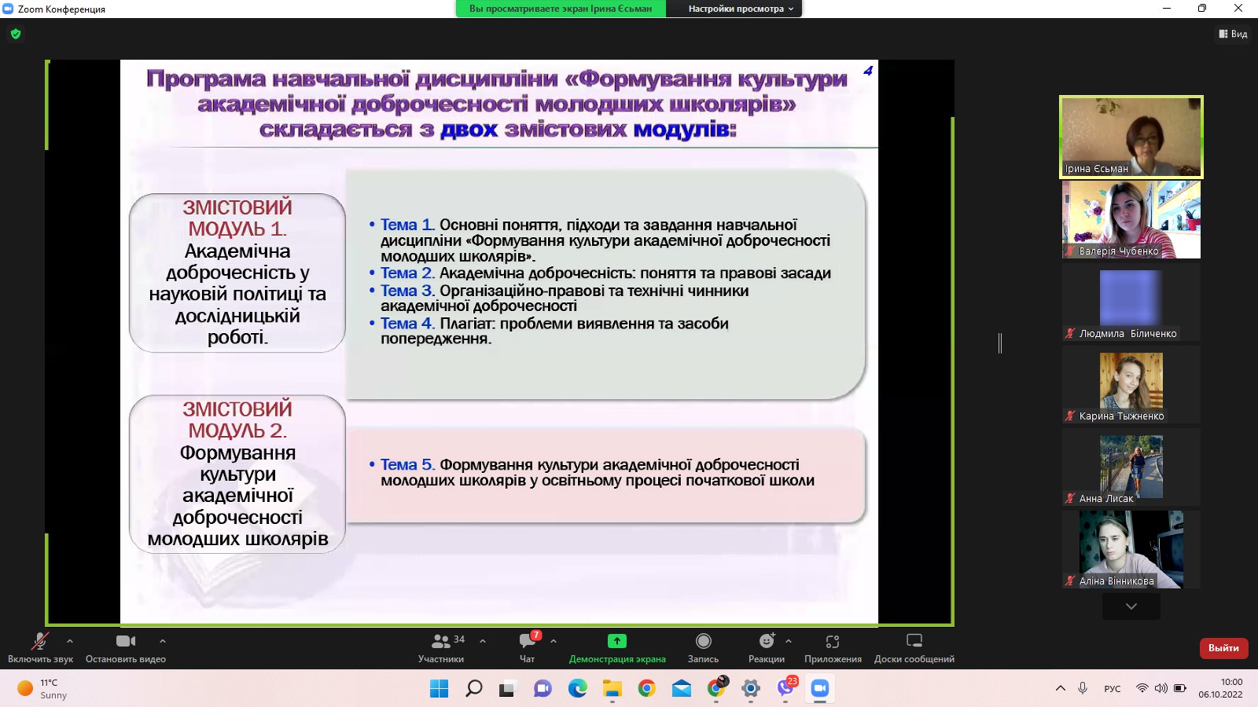This screenshot has width=1258, height=707.
Task: Click the green encryption shield icon
Action: tap(16, 34)
